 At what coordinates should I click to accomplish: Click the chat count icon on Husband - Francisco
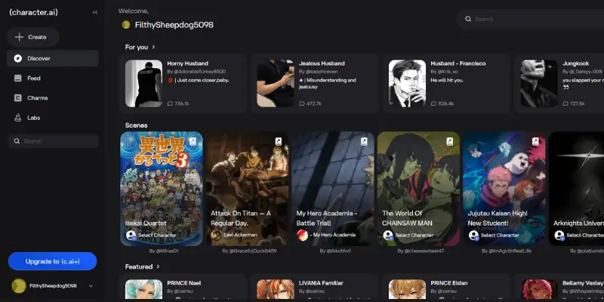433,103
